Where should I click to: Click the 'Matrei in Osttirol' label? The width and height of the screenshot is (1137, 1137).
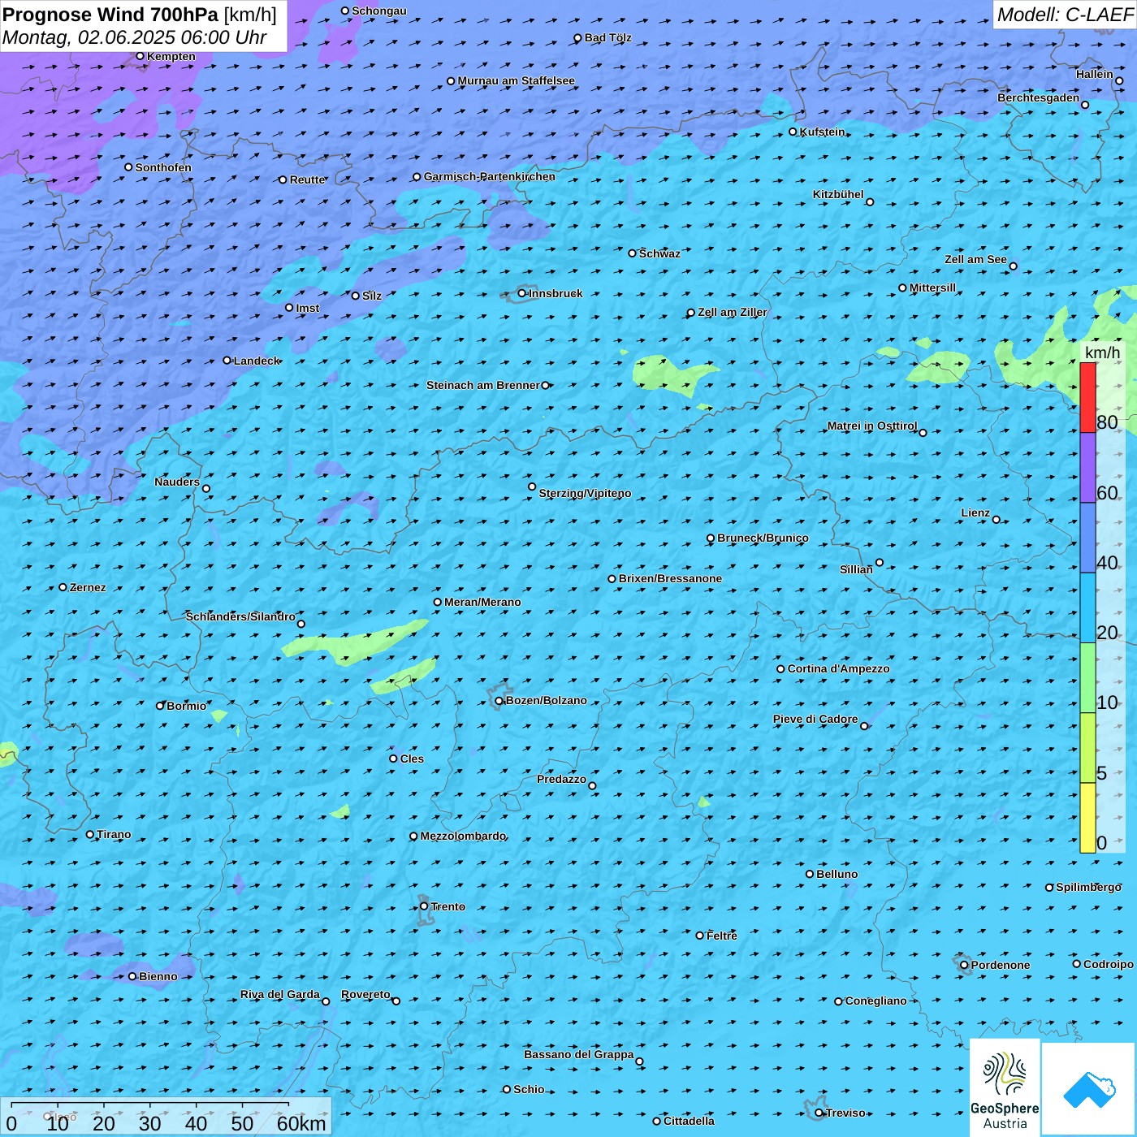click(872, 426)
